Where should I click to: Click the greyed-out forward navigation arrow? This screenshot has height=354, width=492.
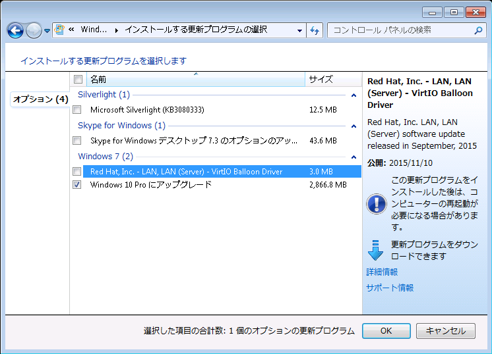coord(34,31)
